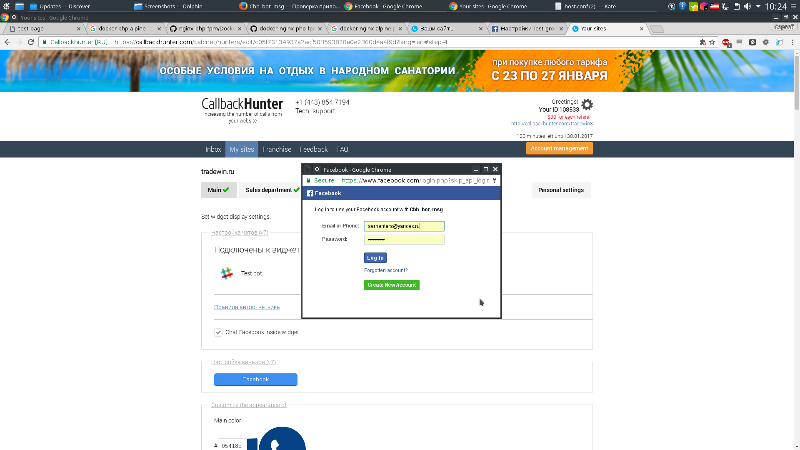Switch to nginx-php-fpm/Dock GitHub tab
Viewport: 800px width, 450px height.
point(205,29)
